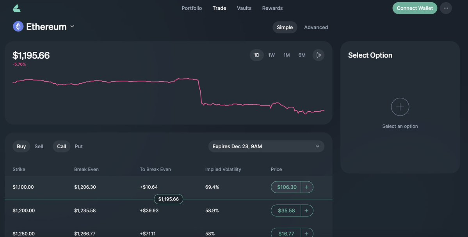
Task: Switch to Advanced trading view
Action: pos(316,27)
